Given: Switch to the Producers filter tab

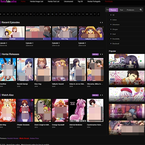Looking at the screenshot, I should tap(130, 10).
